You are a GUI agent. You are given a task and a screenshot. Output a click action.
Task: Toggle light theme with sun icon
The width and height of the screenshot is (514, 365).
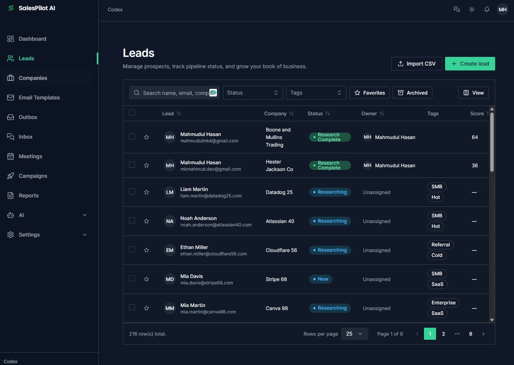(x=472, y=9)
